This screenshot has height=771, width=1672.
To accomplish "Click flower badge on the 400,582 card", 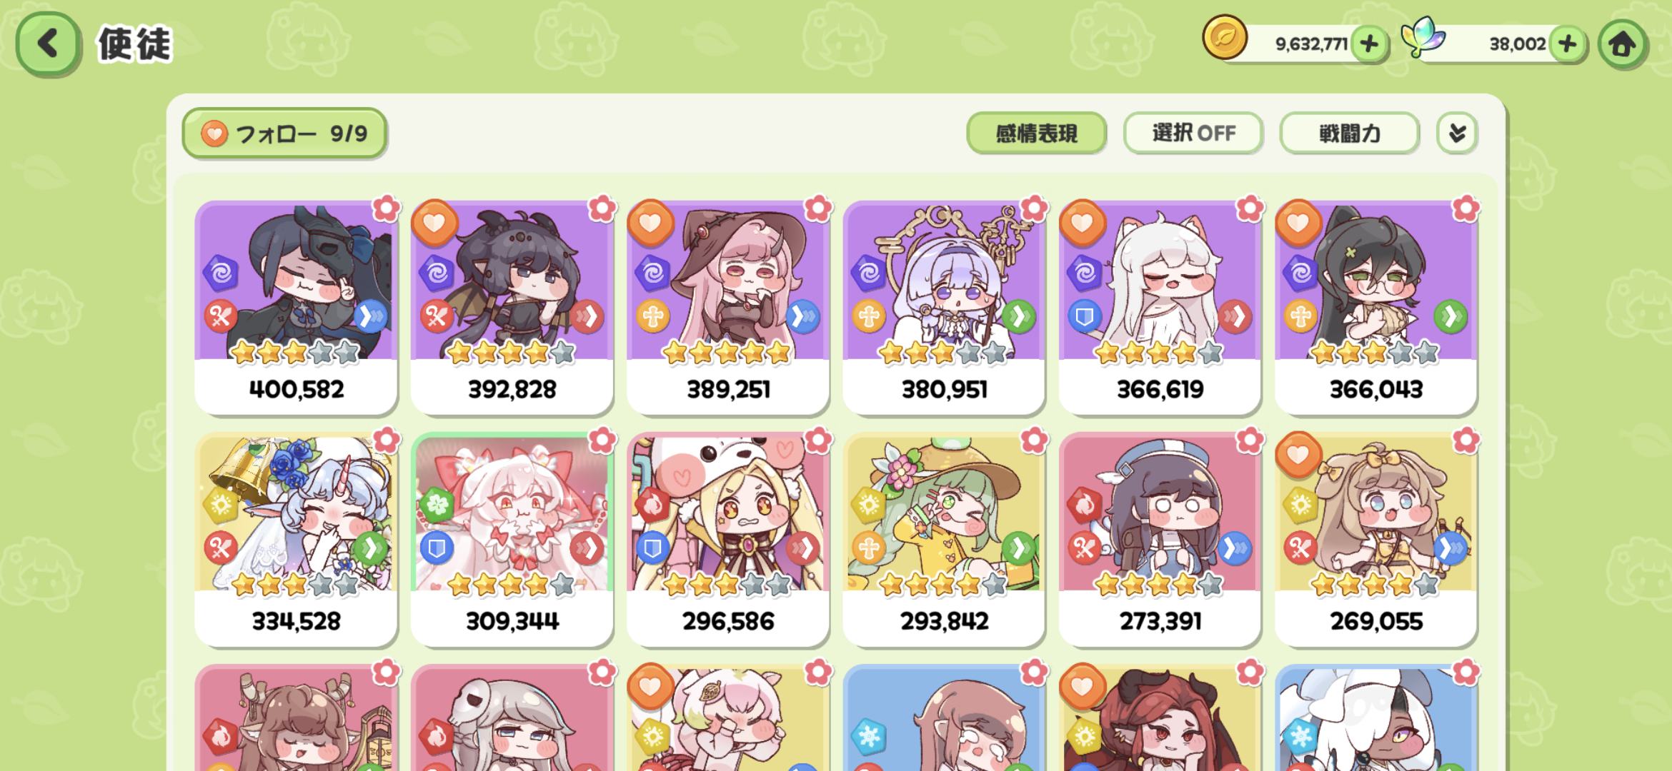I will (x=387, y=208).
